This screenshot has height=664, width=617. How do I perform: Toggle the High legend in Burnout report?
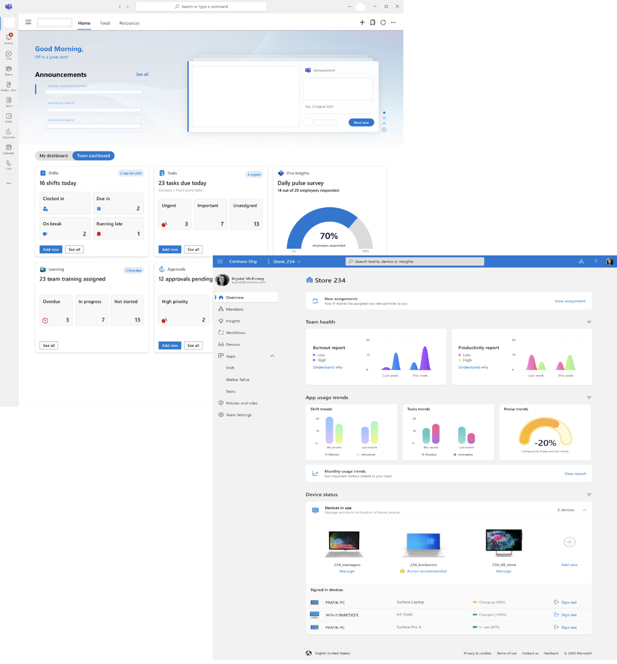(322, 360)
